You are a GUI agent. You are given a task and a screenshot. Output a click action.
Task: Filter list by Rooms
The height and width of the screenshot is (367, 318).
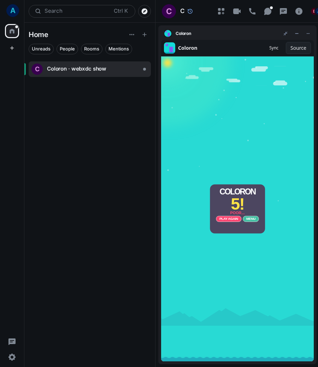pyautogui.click(x=92, y=49)
